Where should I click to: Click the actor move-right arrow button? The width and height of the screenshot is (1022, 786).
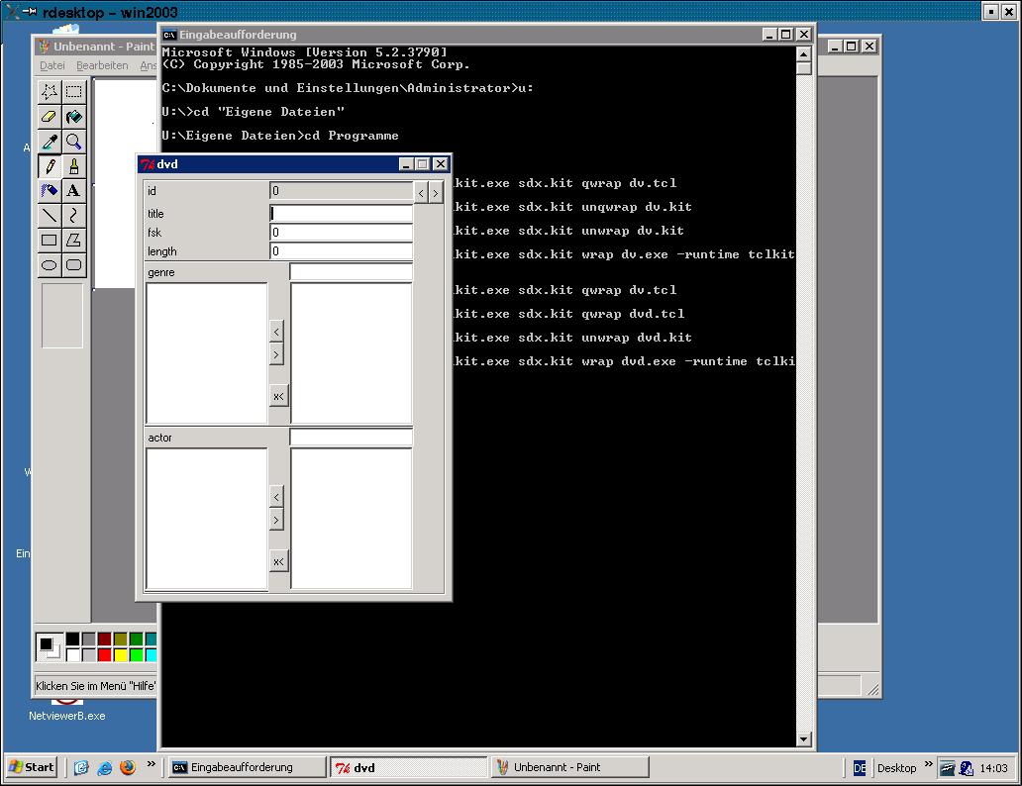pos(277,520)
